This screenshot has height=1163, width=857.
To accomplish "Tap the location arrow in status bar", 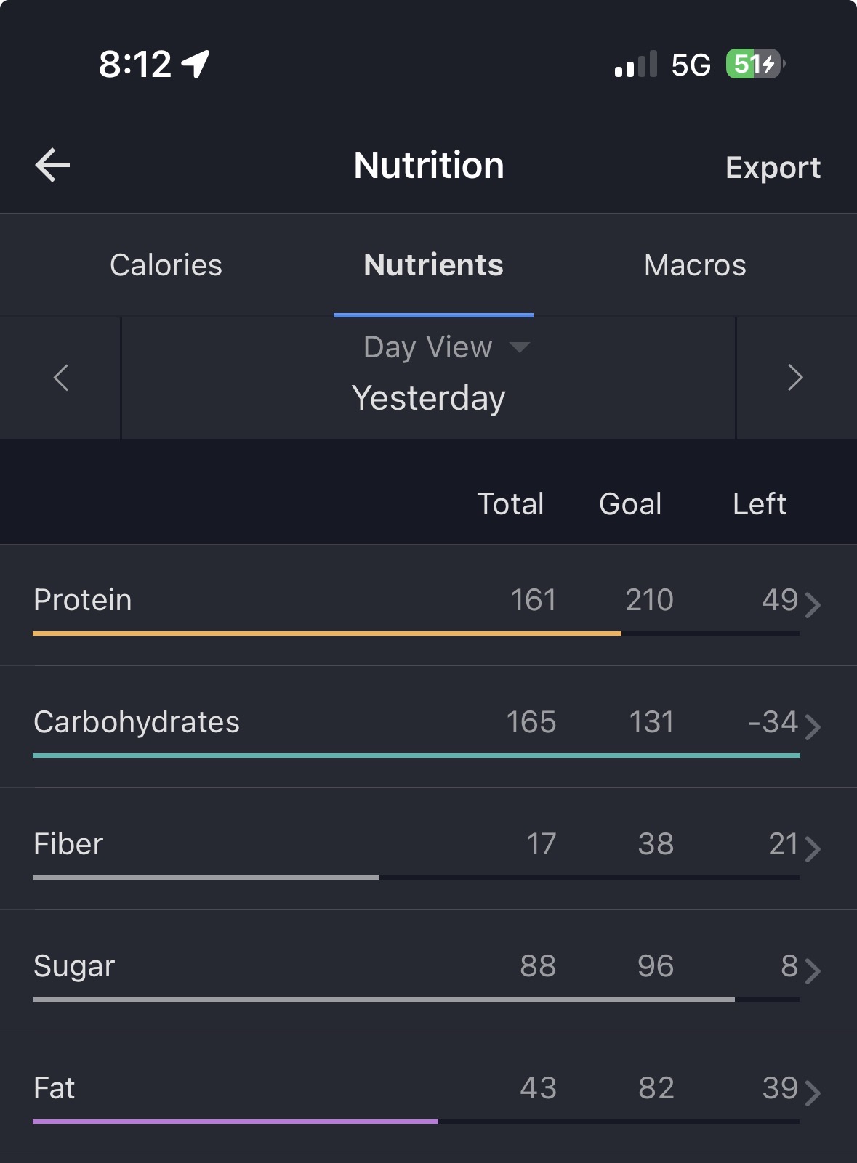I will [196, 64].
